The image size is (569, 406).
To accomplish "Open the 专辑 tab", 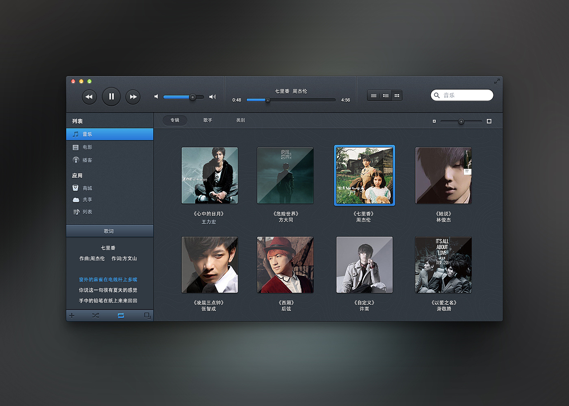I will [x=175, y=120].
